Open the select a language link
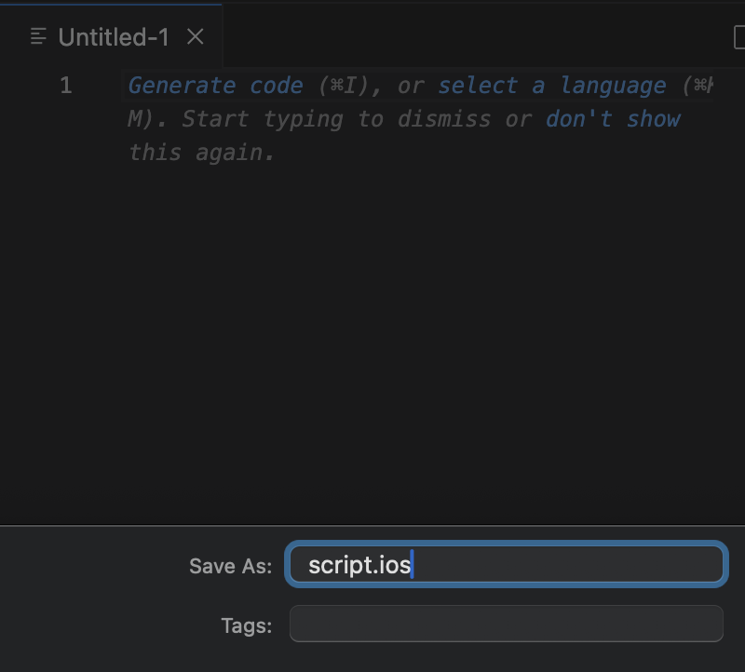The height and width of the screenshot is (672, 745). click(551, 86)
